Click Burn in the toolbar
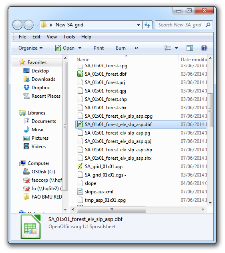The image size is (225, 253). pyautogui.click(x=121, y=48)
